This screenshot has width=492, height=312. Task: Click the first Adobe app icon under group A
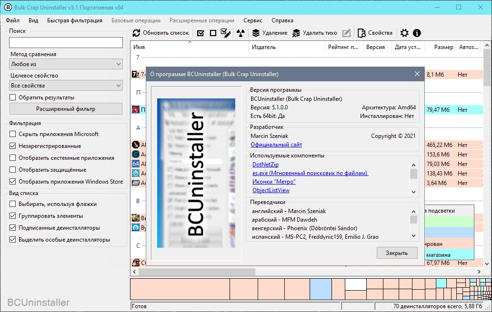pos(136,145)
